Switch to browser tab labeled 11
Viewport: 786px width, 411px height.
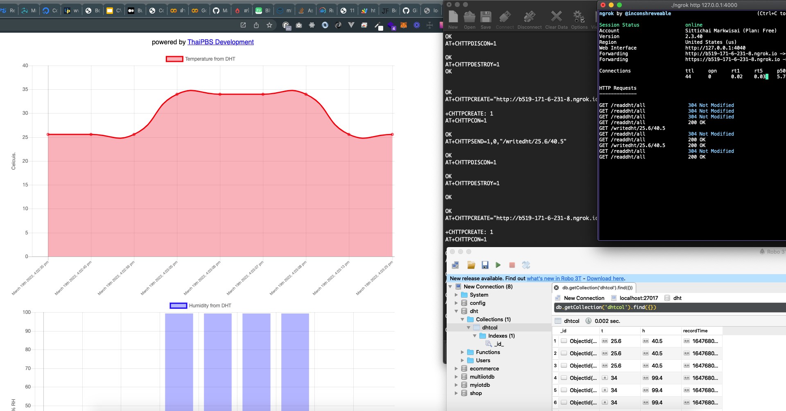point(348,11)
